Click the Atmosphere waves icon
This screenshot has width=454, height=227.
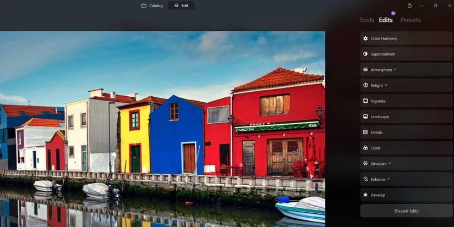coord(365,70)
